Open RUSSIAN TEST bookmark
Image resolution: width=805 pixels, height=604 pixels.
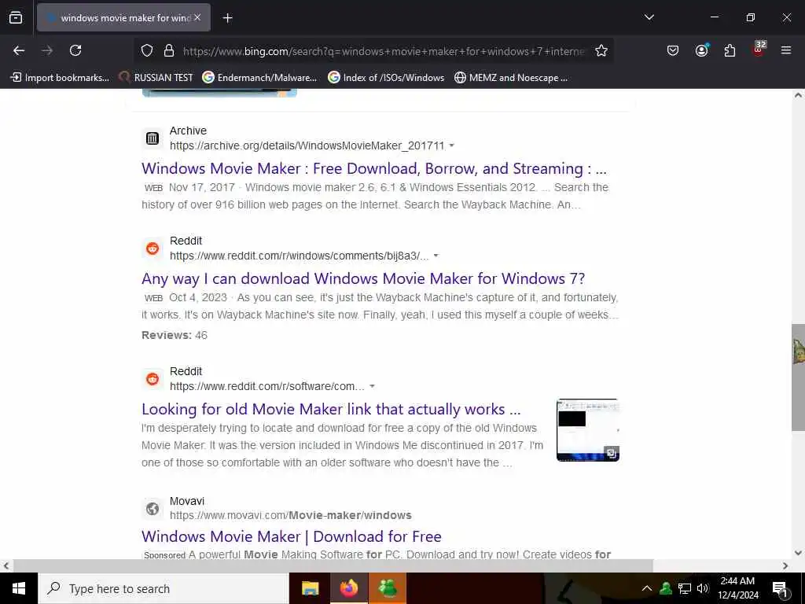pos(156,78)
